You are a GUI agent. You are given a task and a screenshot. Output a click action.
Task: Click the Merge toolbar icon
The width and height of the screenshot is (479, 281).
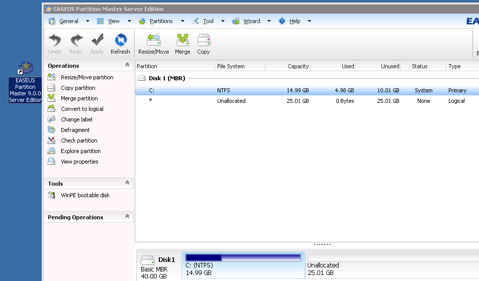pos(182,41)
